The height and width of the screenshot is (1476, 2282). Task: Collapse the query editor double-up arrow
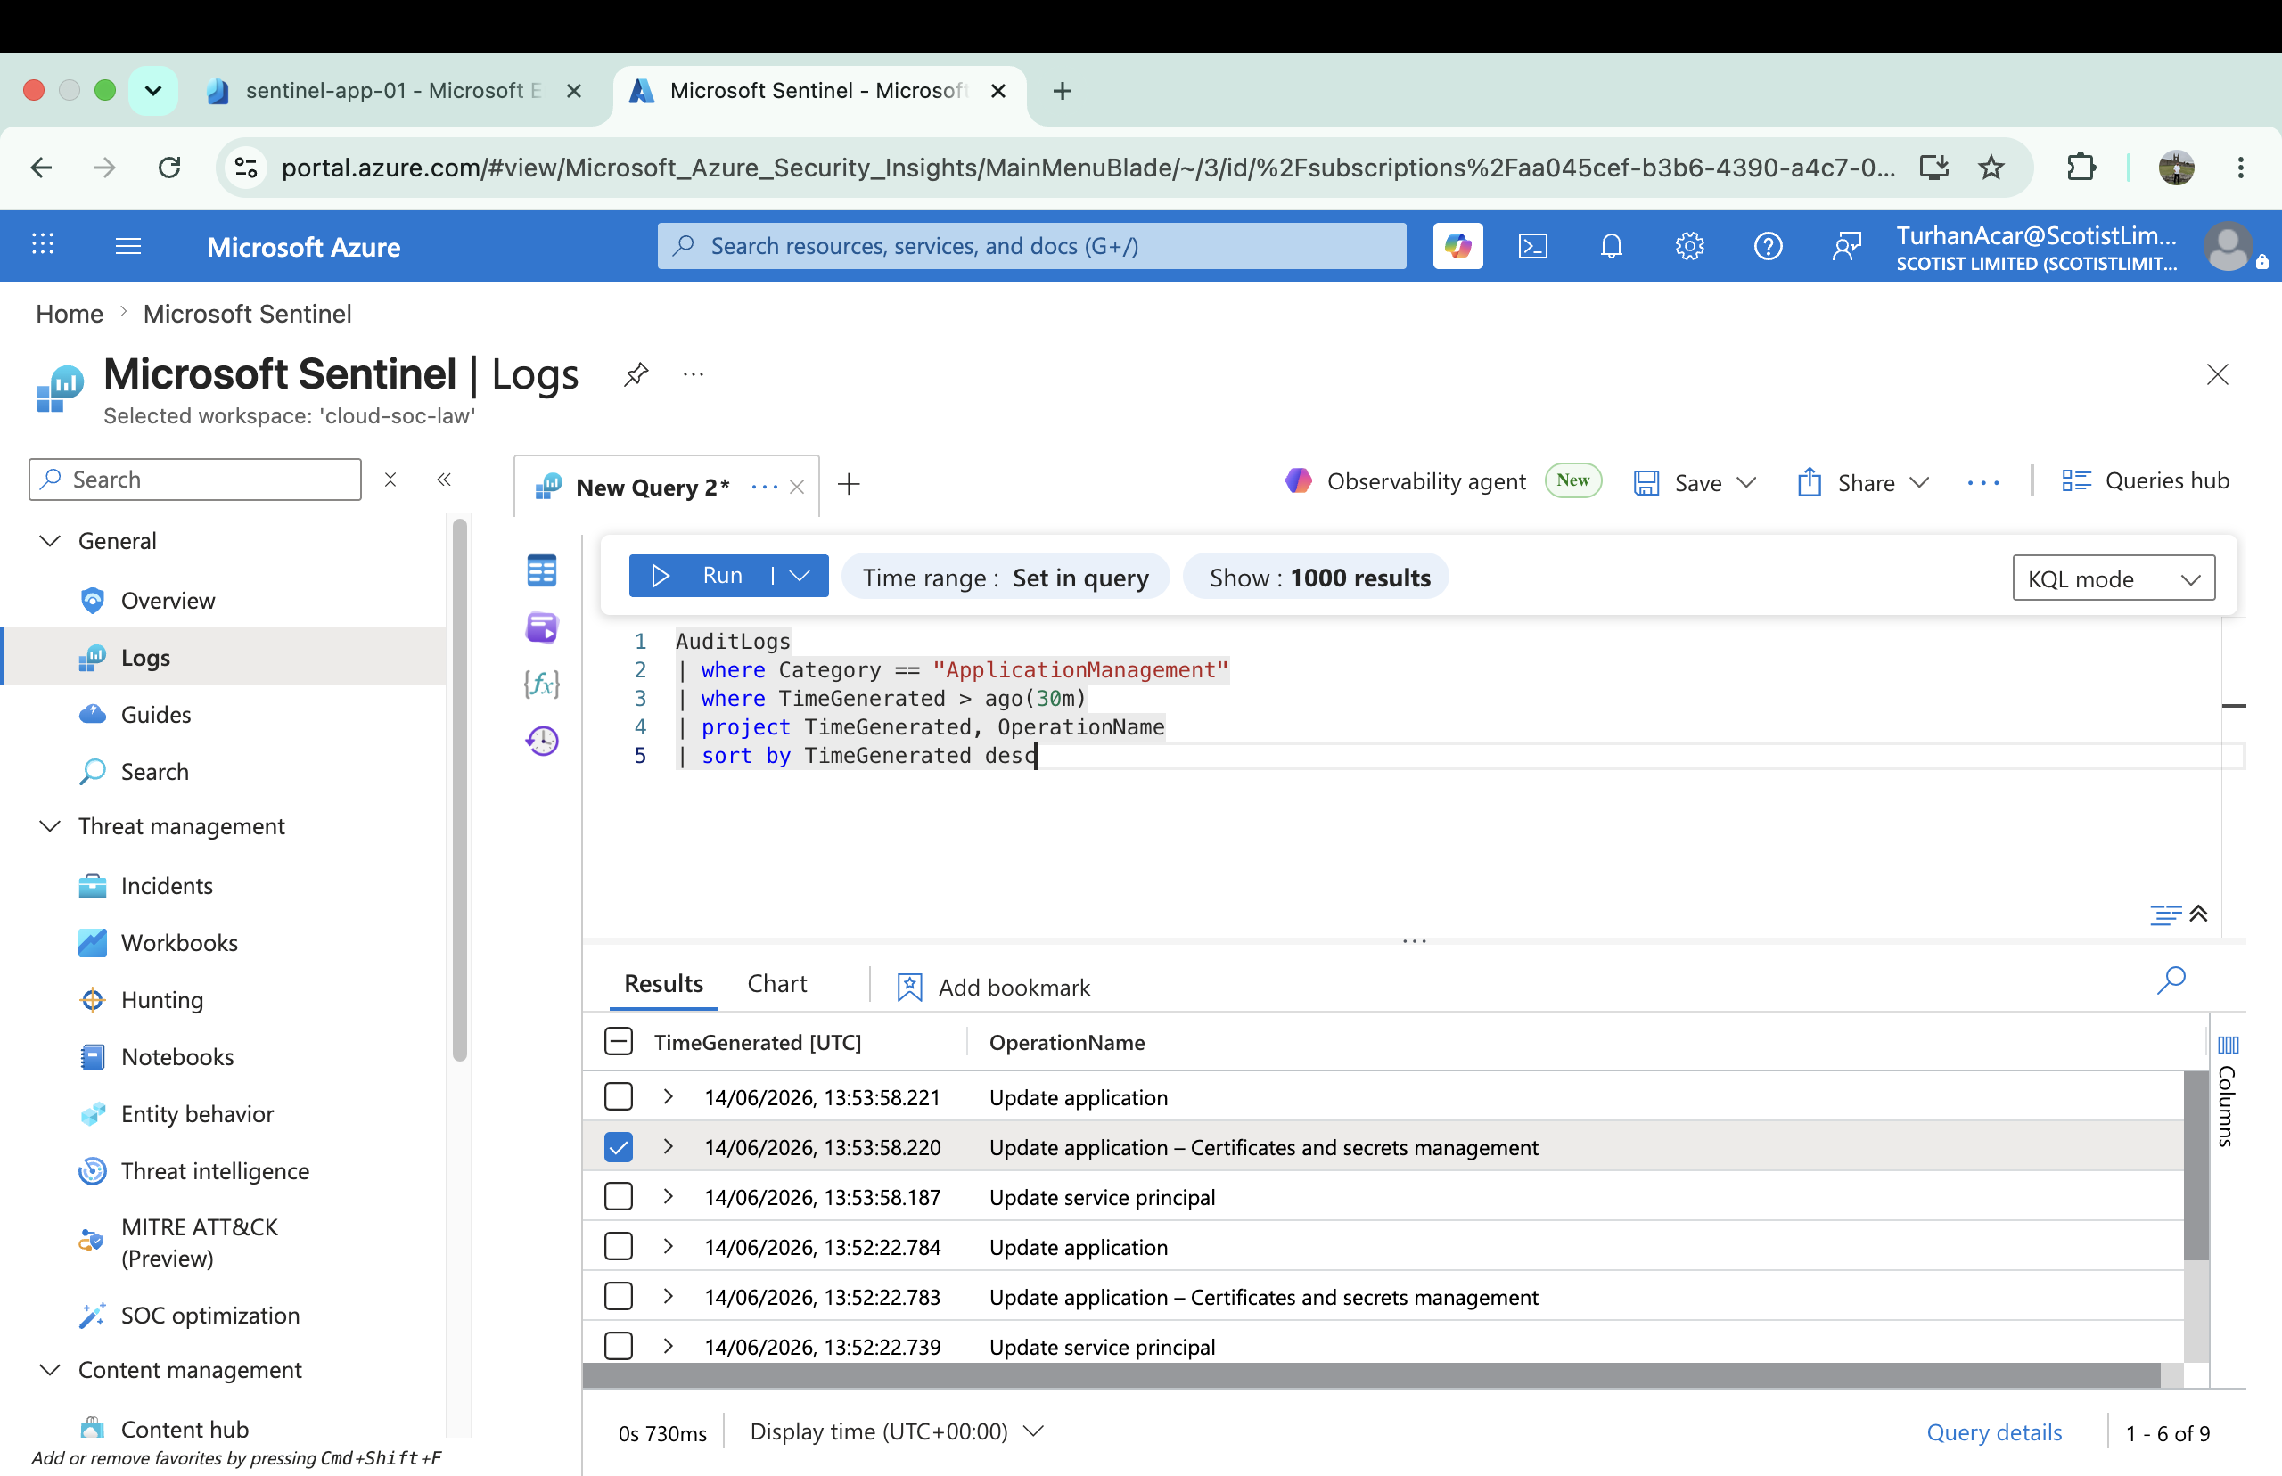pos(2198,914)
